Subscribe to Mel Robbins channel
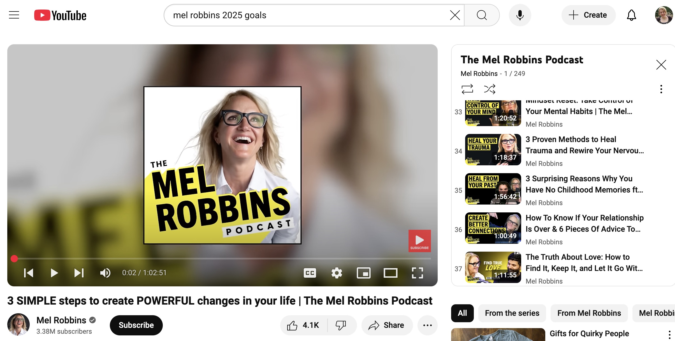 coord(136,325)
